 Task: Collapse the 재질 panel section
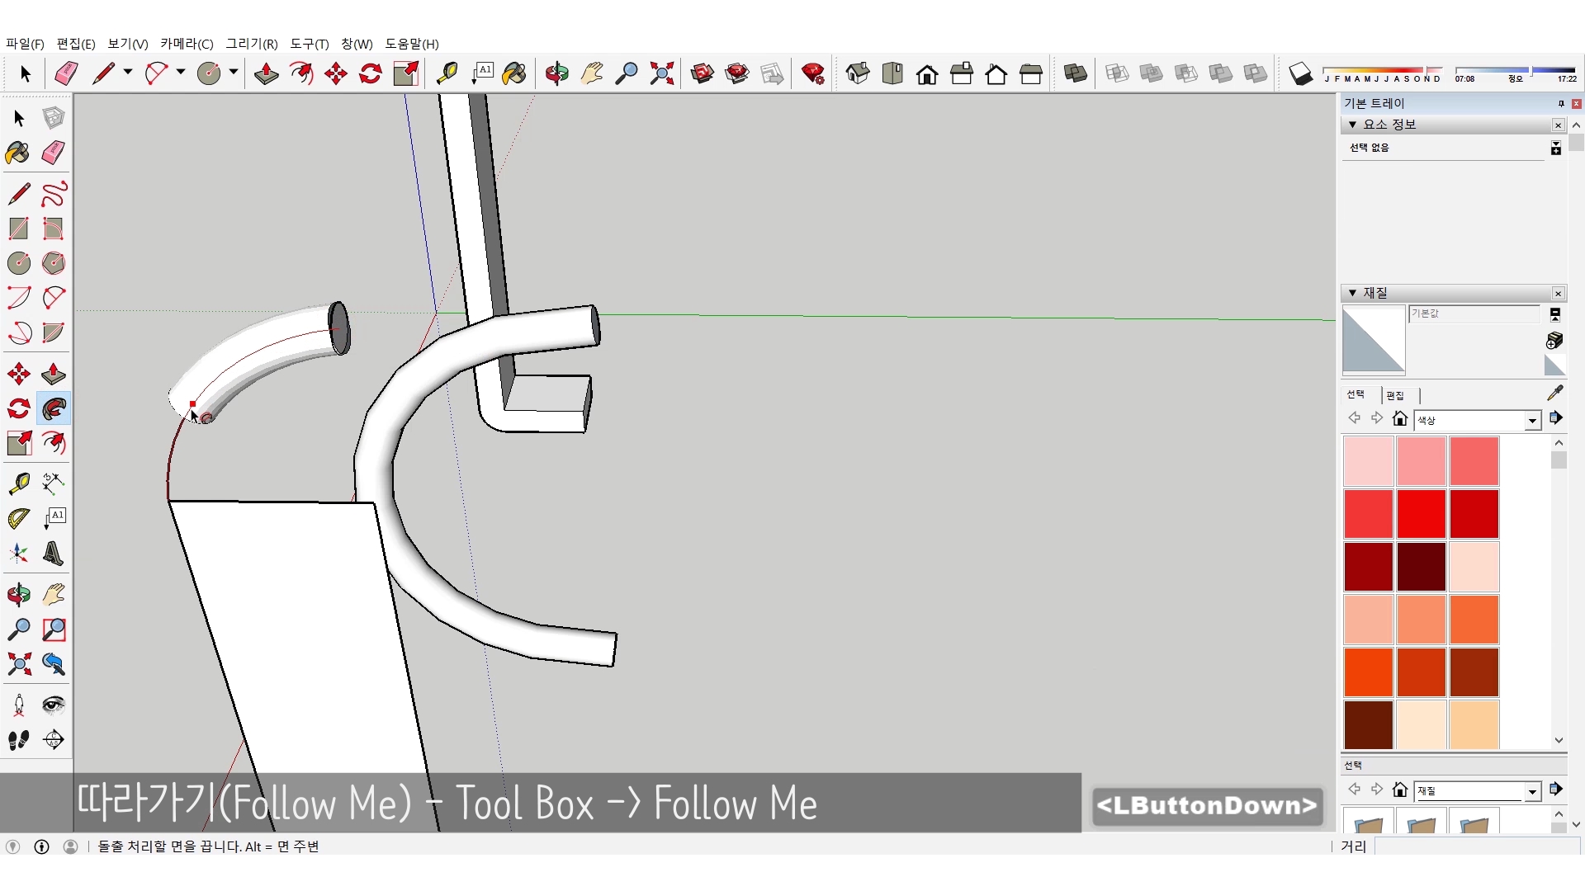(x=1352, y=293)
